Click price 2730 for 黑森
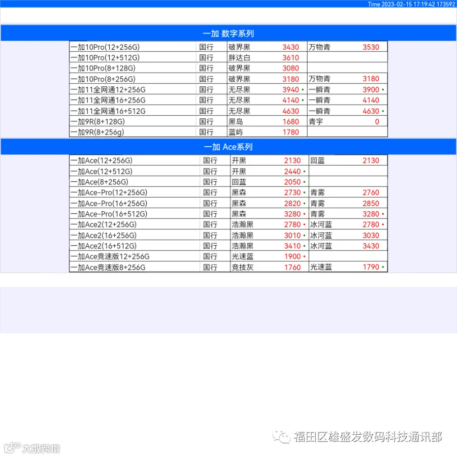Viewport: 457px width, 457px height. pyautogui.click(x=292, y=192)
